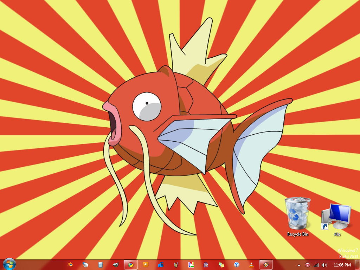
Task: Launch Blender from the taskbar
Action: tap(70, 265)
